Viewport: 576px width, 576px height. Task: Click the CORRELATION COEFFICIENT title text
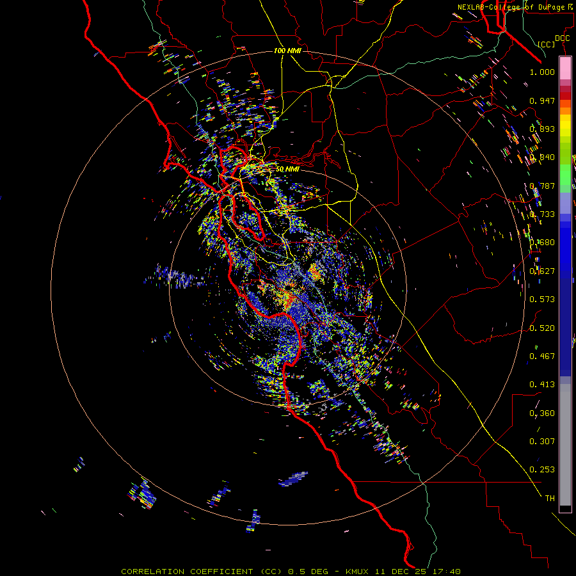(x=187, y=572)
